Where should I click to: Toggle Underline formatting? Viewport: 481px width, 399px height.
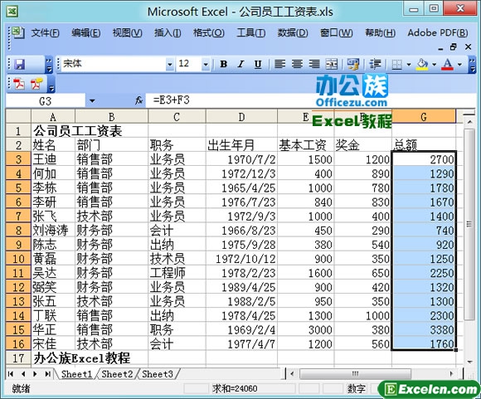[258, 64]
